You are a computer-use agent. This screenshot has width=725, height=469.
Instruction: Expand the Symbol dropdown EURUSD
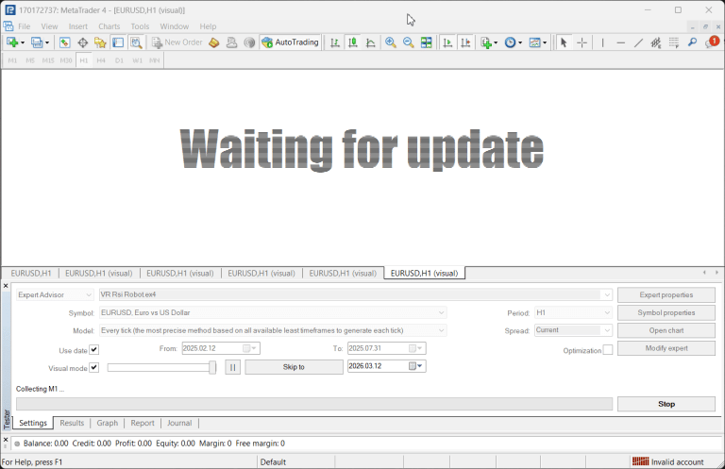coord(273,312)
